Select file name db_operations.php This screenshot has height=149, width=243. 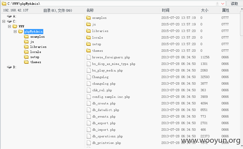click(x=108, y=136)
